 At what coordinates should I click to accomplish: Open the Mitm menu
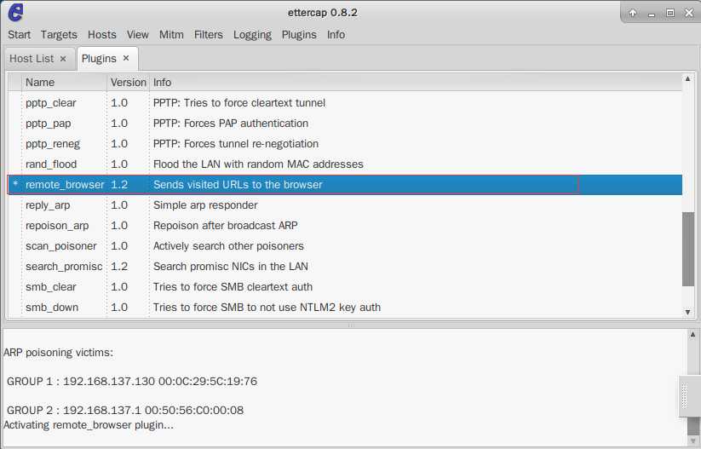171,35
